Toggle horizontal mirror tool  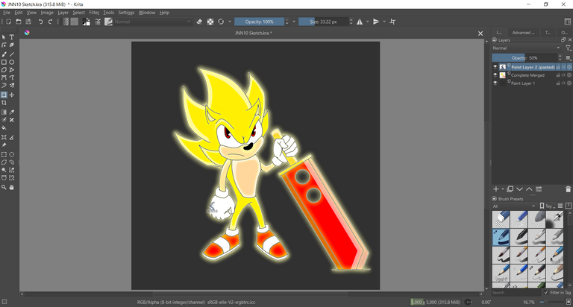coord(360,22)
